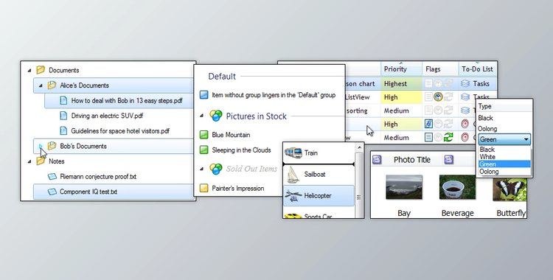This screenshot has width=553, height=280.
Task: Click the purple icon left of Photo Title
Action: coord(377,160)
